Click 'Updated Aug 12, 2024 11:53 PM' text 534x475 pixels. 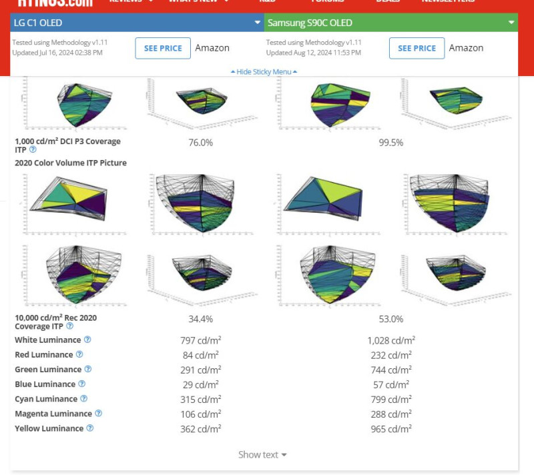[313, 53]
